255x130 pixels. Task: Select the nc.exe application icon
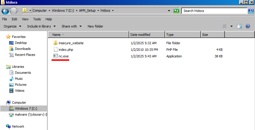56,56
